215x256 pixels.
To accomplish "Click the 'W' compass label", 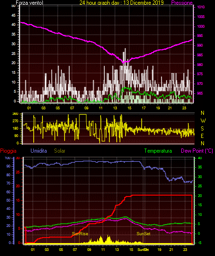I will click(x=203, y=121).
